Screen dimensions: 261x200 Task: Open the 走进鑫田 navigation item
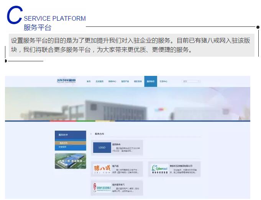tap(100, 81)
